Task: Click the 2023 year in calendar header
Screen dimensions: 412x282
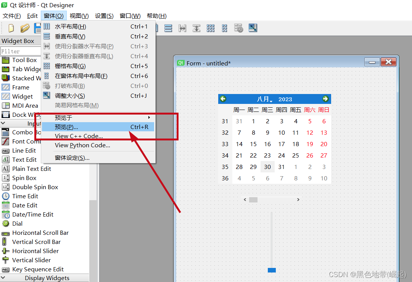Action: coord(285,99)
